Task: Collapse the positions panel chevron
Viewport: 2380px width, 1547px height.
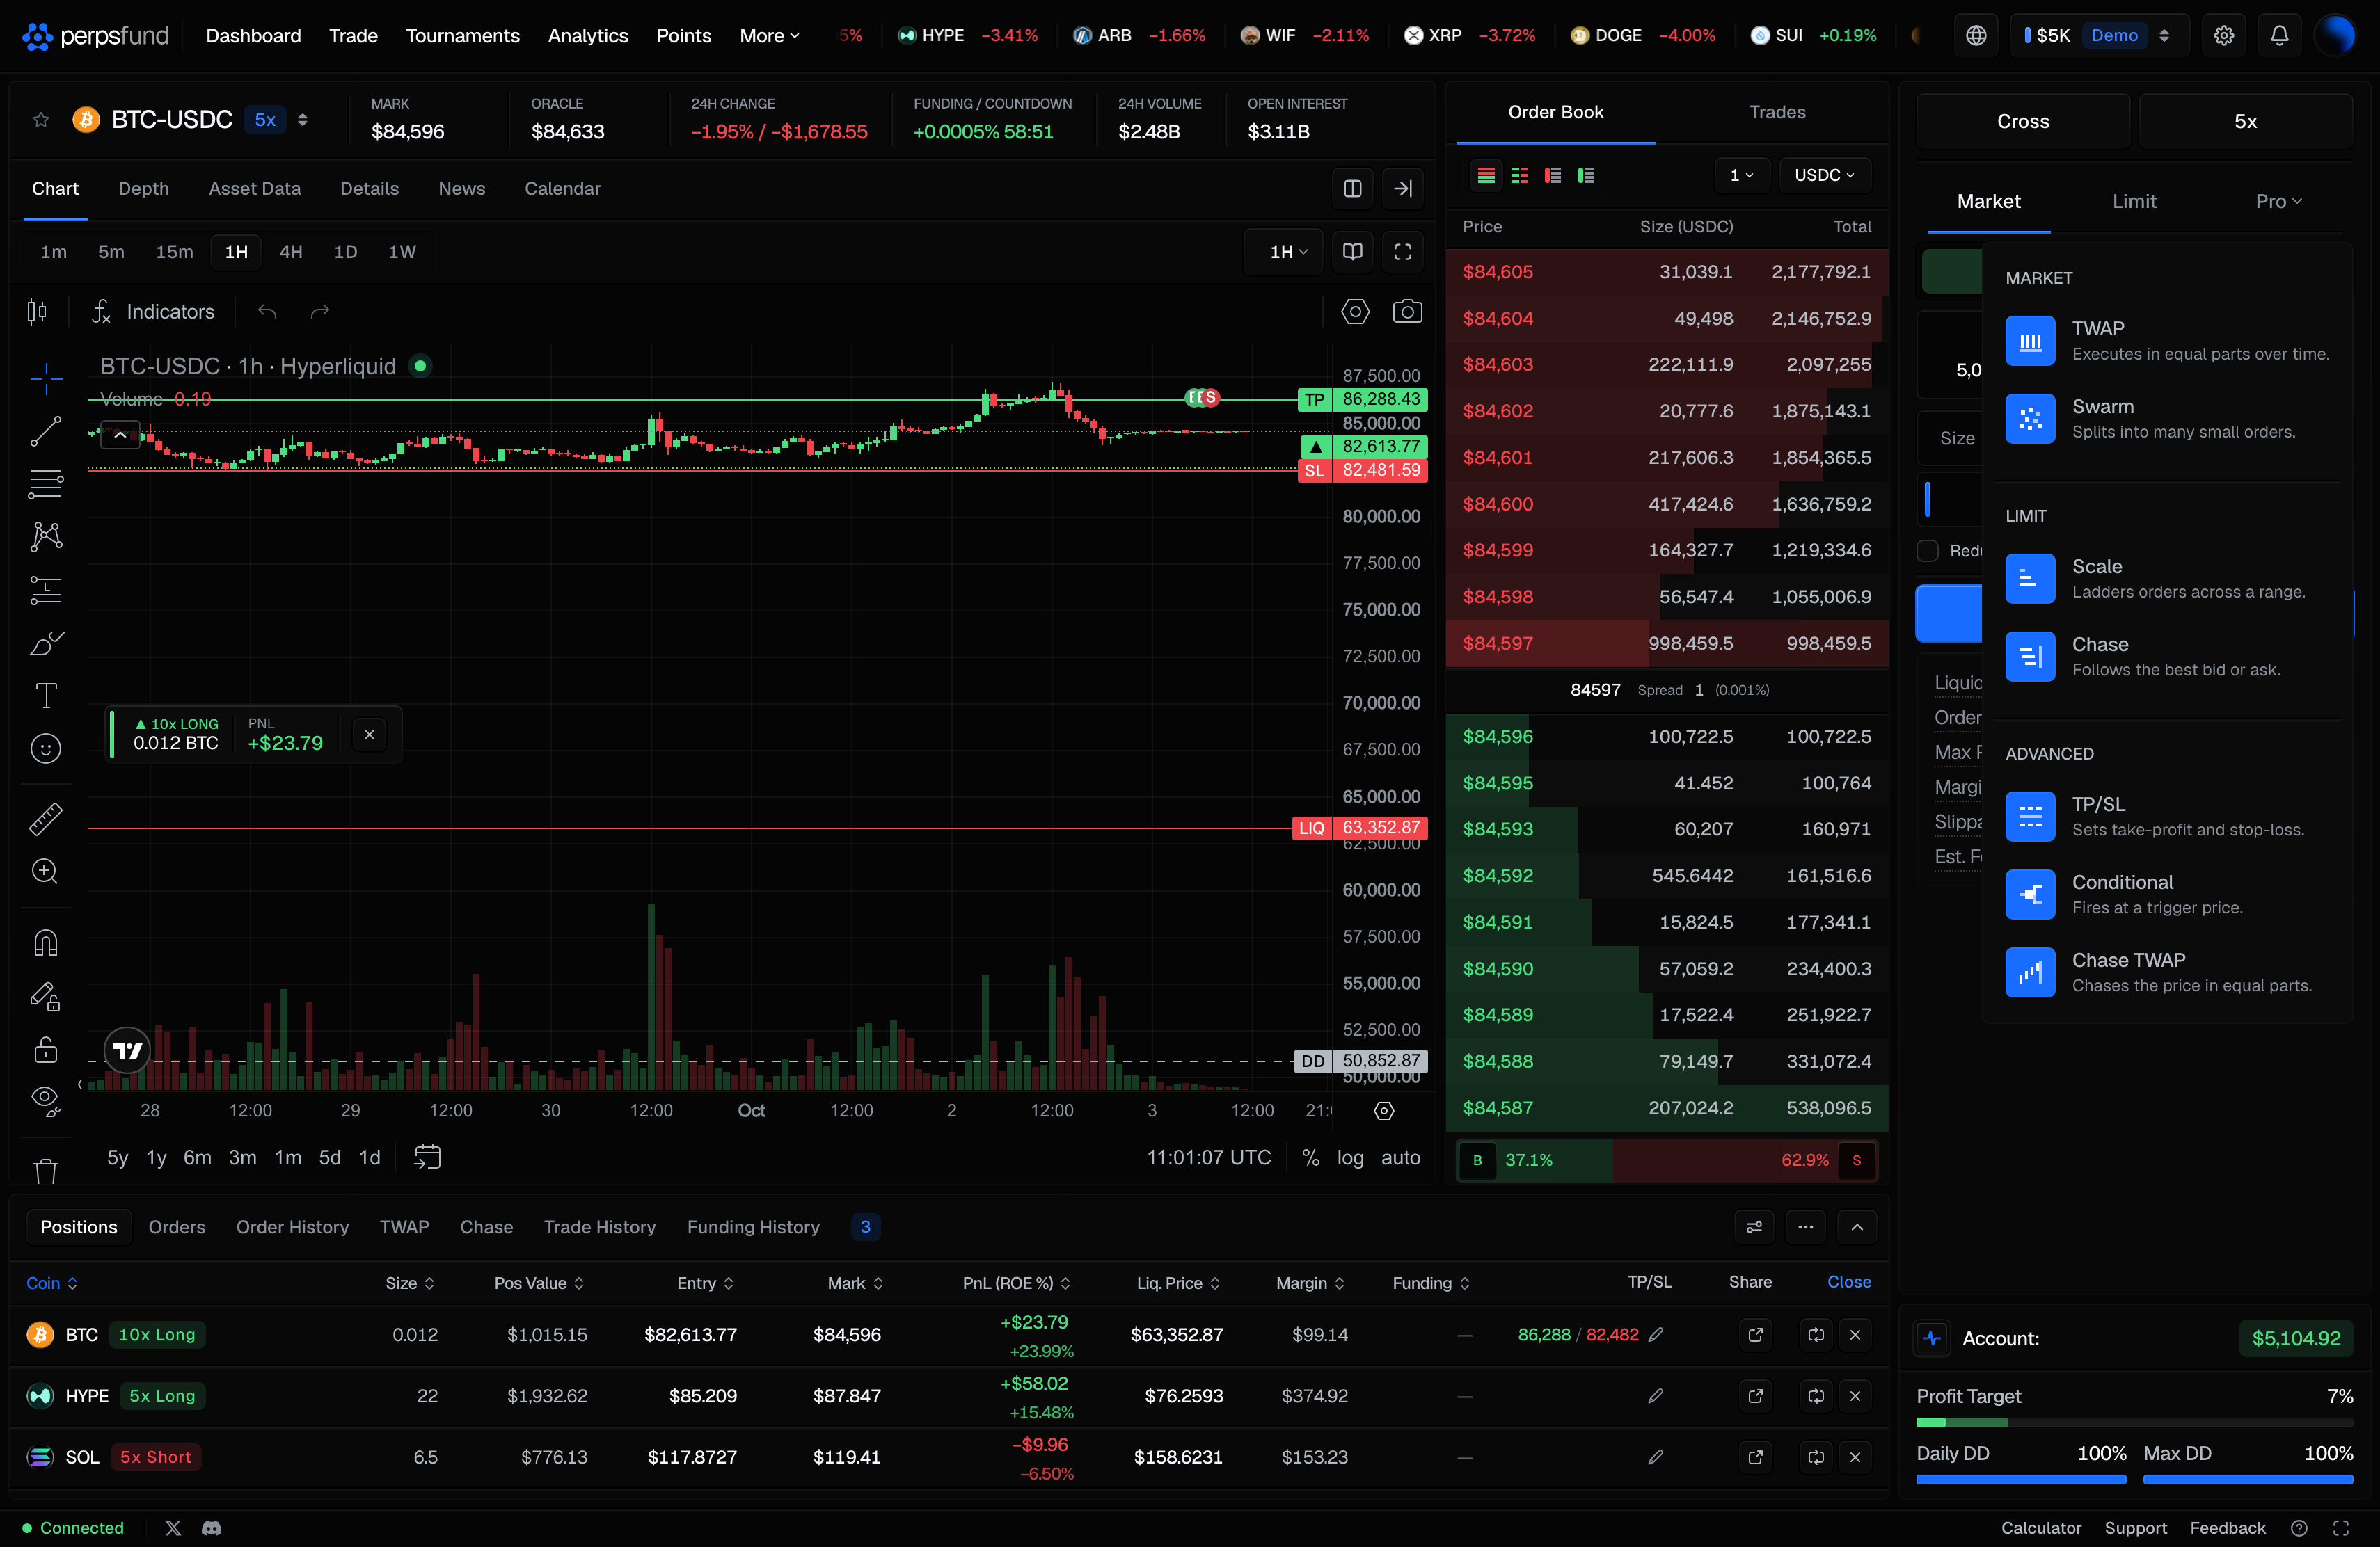Action: [1857, 1227]
